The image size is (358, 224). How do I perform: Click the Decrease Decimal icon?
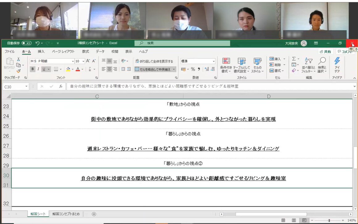[x=213, y=69]
